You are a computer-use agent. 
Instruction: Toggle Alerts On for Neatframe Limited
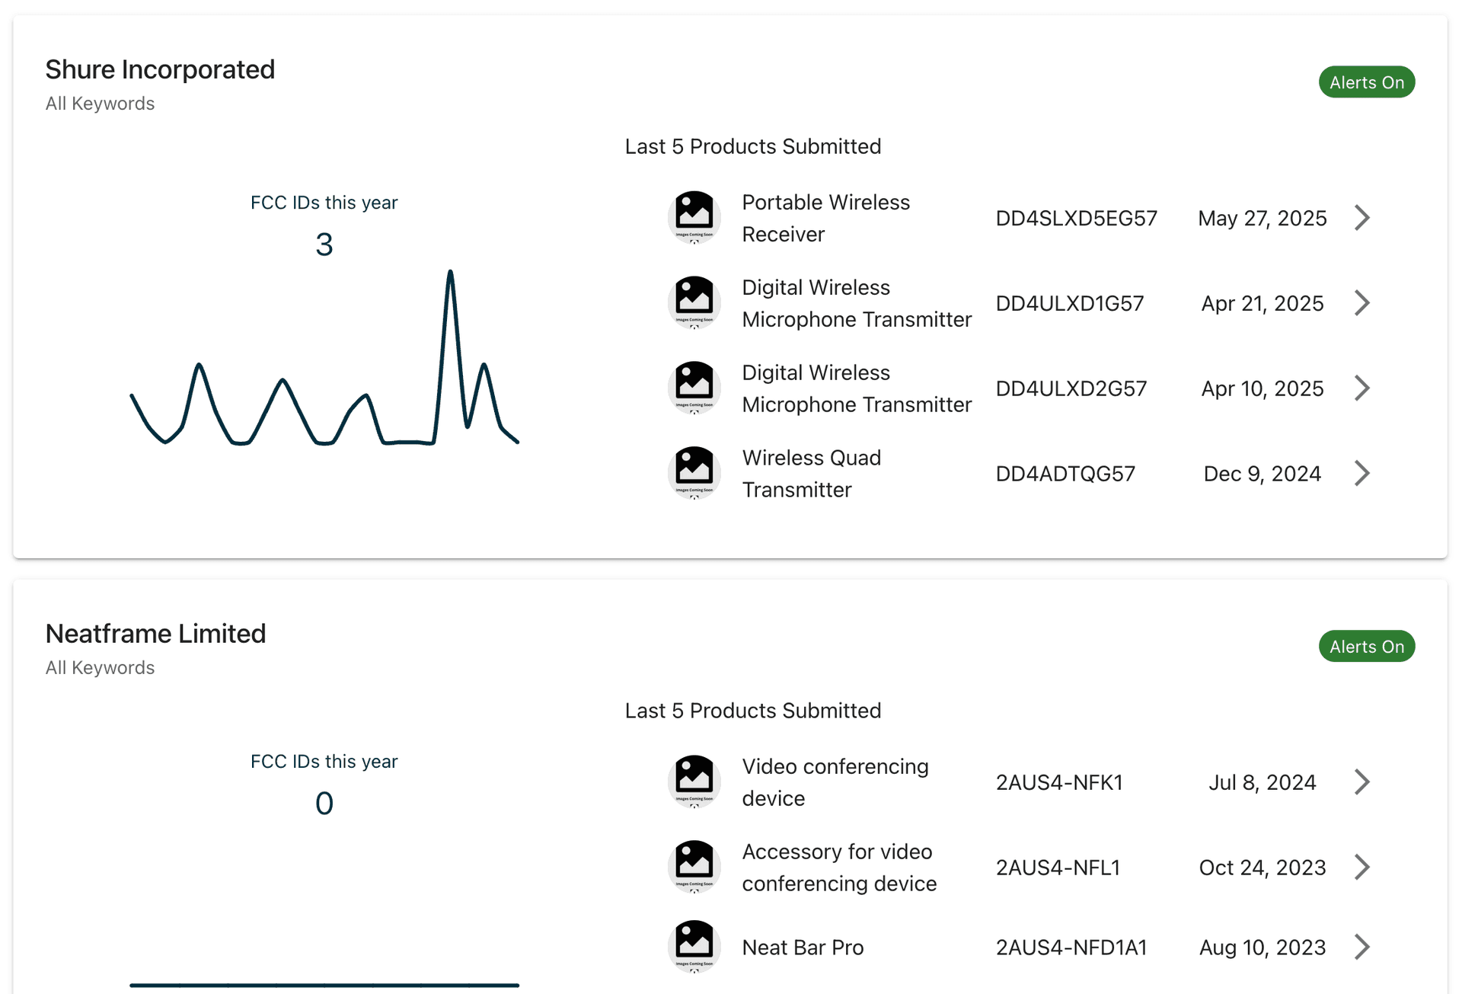1366,647
